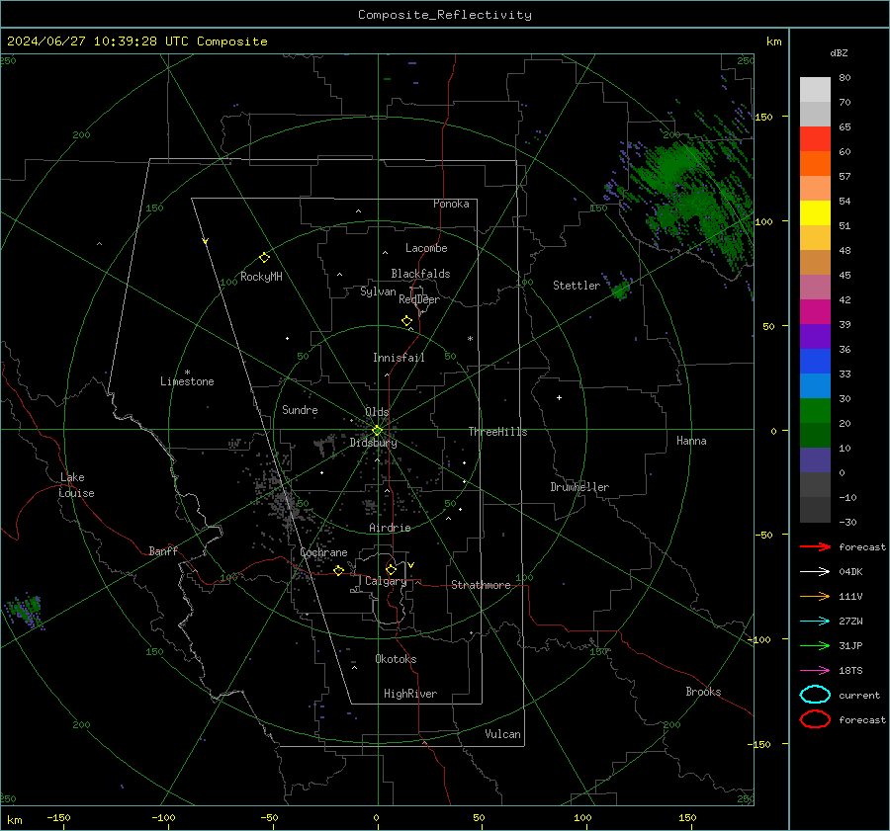The height and width of the screenshot is (831, 890).
Task: Click the red 60-65 dBZ color swatch
Action: tap(815, 138)
